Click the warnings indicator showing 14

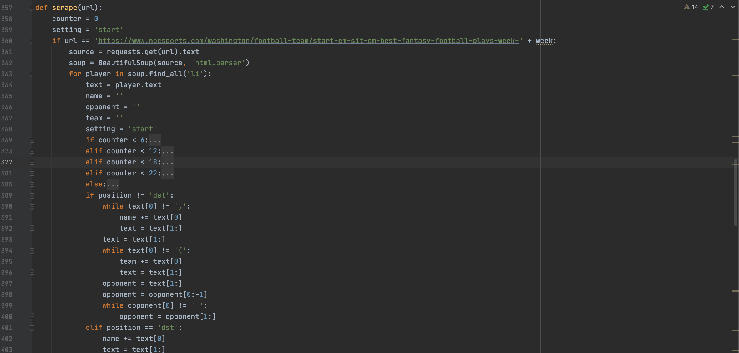[x=691, y=7]
